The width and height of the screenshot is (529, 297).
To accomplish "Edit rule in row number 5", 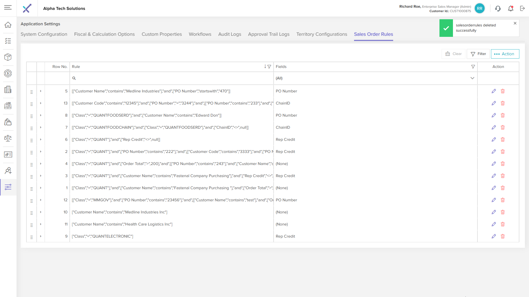I will point(494,91).
